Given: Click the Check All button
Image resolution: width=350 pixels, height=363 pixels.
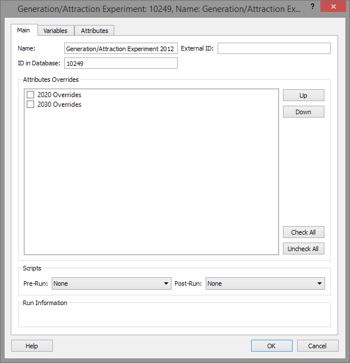Looking at the screenshot, I should (x=303, y=232).
